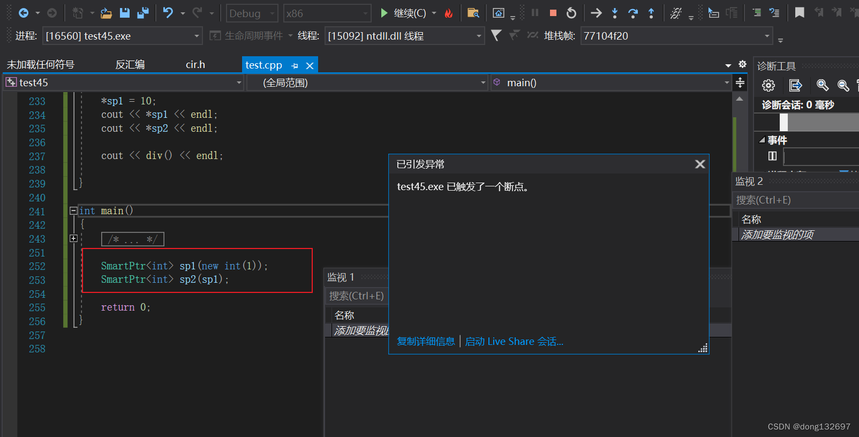Click line 255 'return 0;' code
This screenshot has height=437, width=859.
(126, 307)
